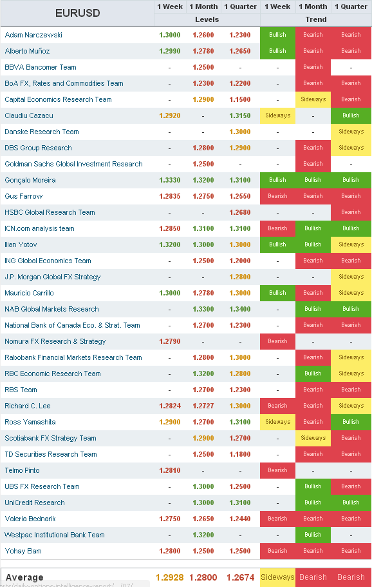Image resolution: width=372 pixels, height=587 pixels.
Task: Click UniCredit Research link
Action: point(35,502)
